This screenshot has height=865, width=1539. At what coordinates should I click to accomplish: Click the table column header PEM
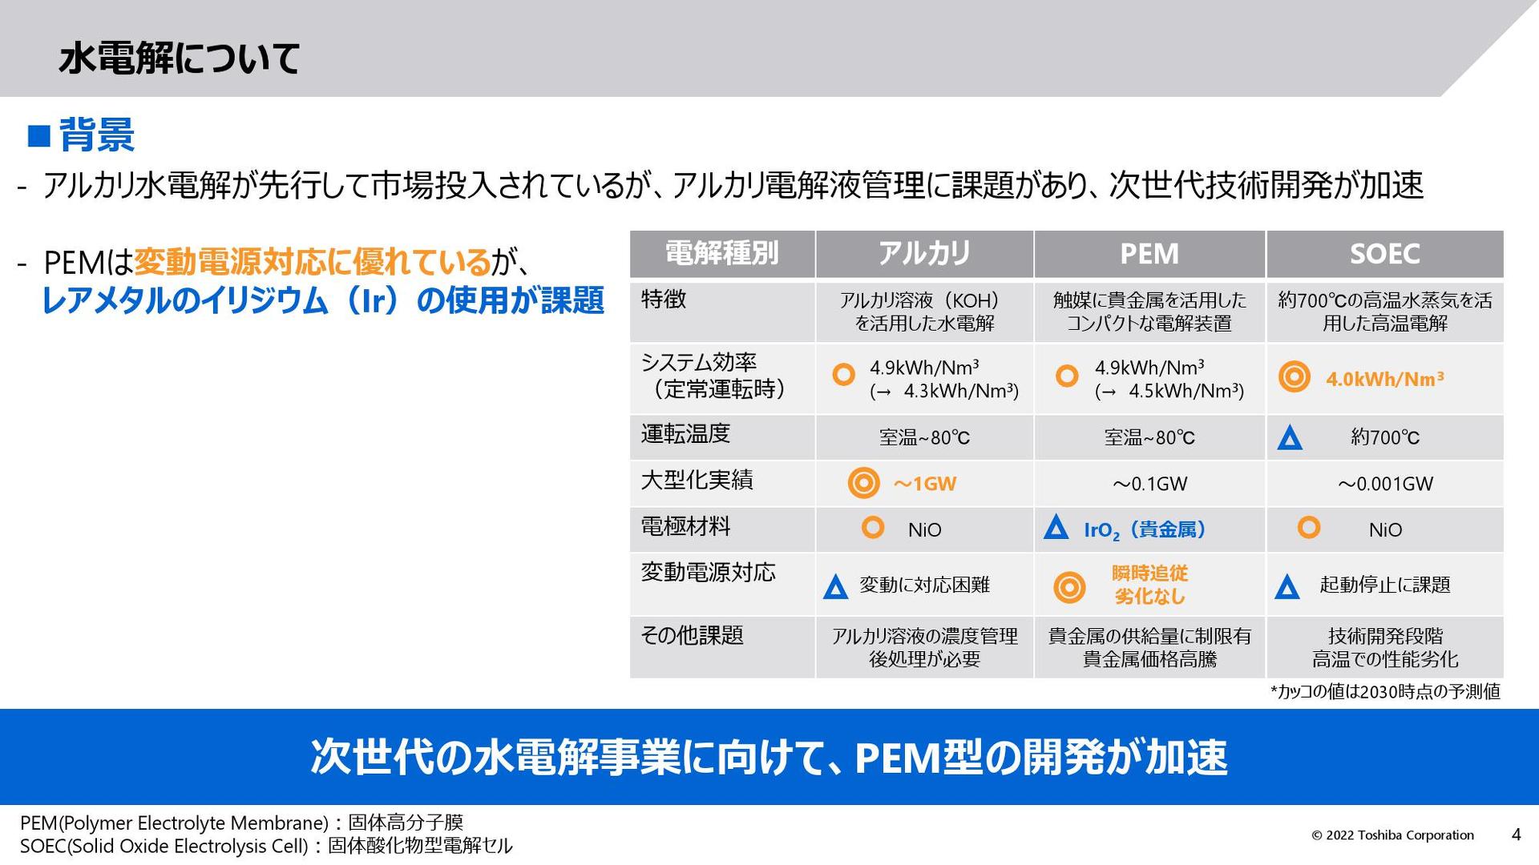[x=1149, y=254]
